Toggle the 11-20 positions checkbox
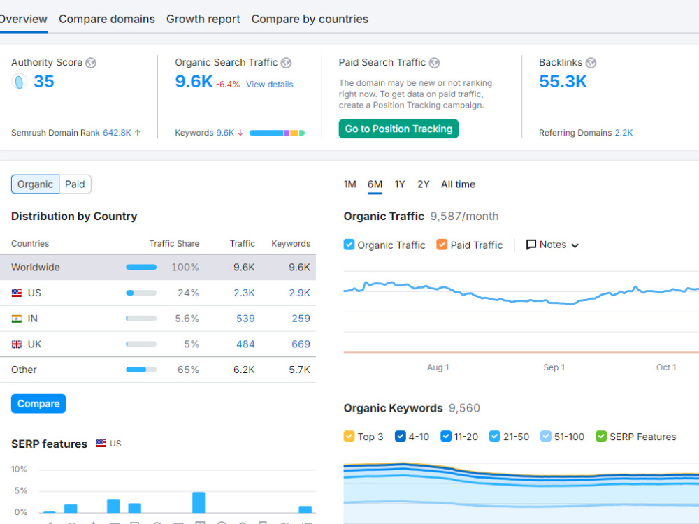This screenshot has height=524, width=699. [x=446, y=436]
